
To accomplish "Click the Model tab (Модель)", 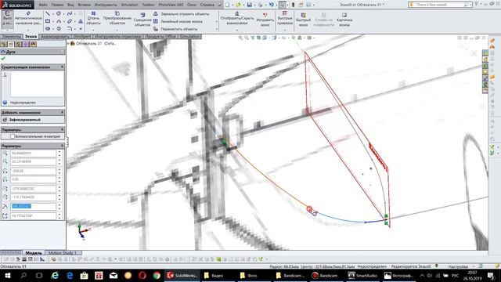I will coord(34,253).
